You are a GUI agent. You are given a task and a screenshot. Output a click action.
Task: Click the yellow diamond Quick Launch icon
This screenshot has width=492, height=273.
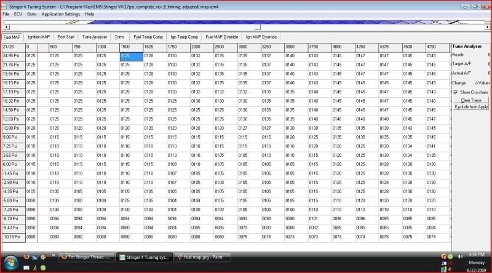click(42, 257)
